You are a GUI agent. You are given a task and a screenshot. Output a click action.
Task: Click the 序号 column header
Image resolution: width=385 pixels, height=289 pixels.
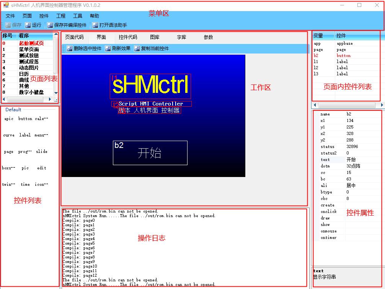(9, 36)
